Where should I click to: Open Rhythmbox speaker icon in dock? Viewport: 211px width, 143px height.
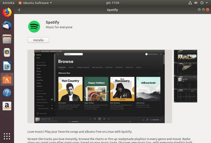[7, 52]
